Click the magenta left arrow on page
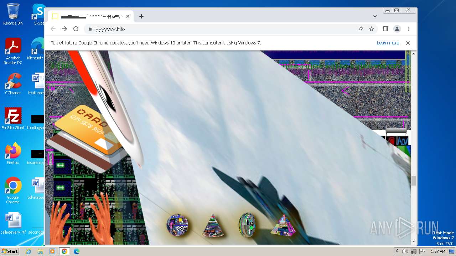 tap(345, 91)
